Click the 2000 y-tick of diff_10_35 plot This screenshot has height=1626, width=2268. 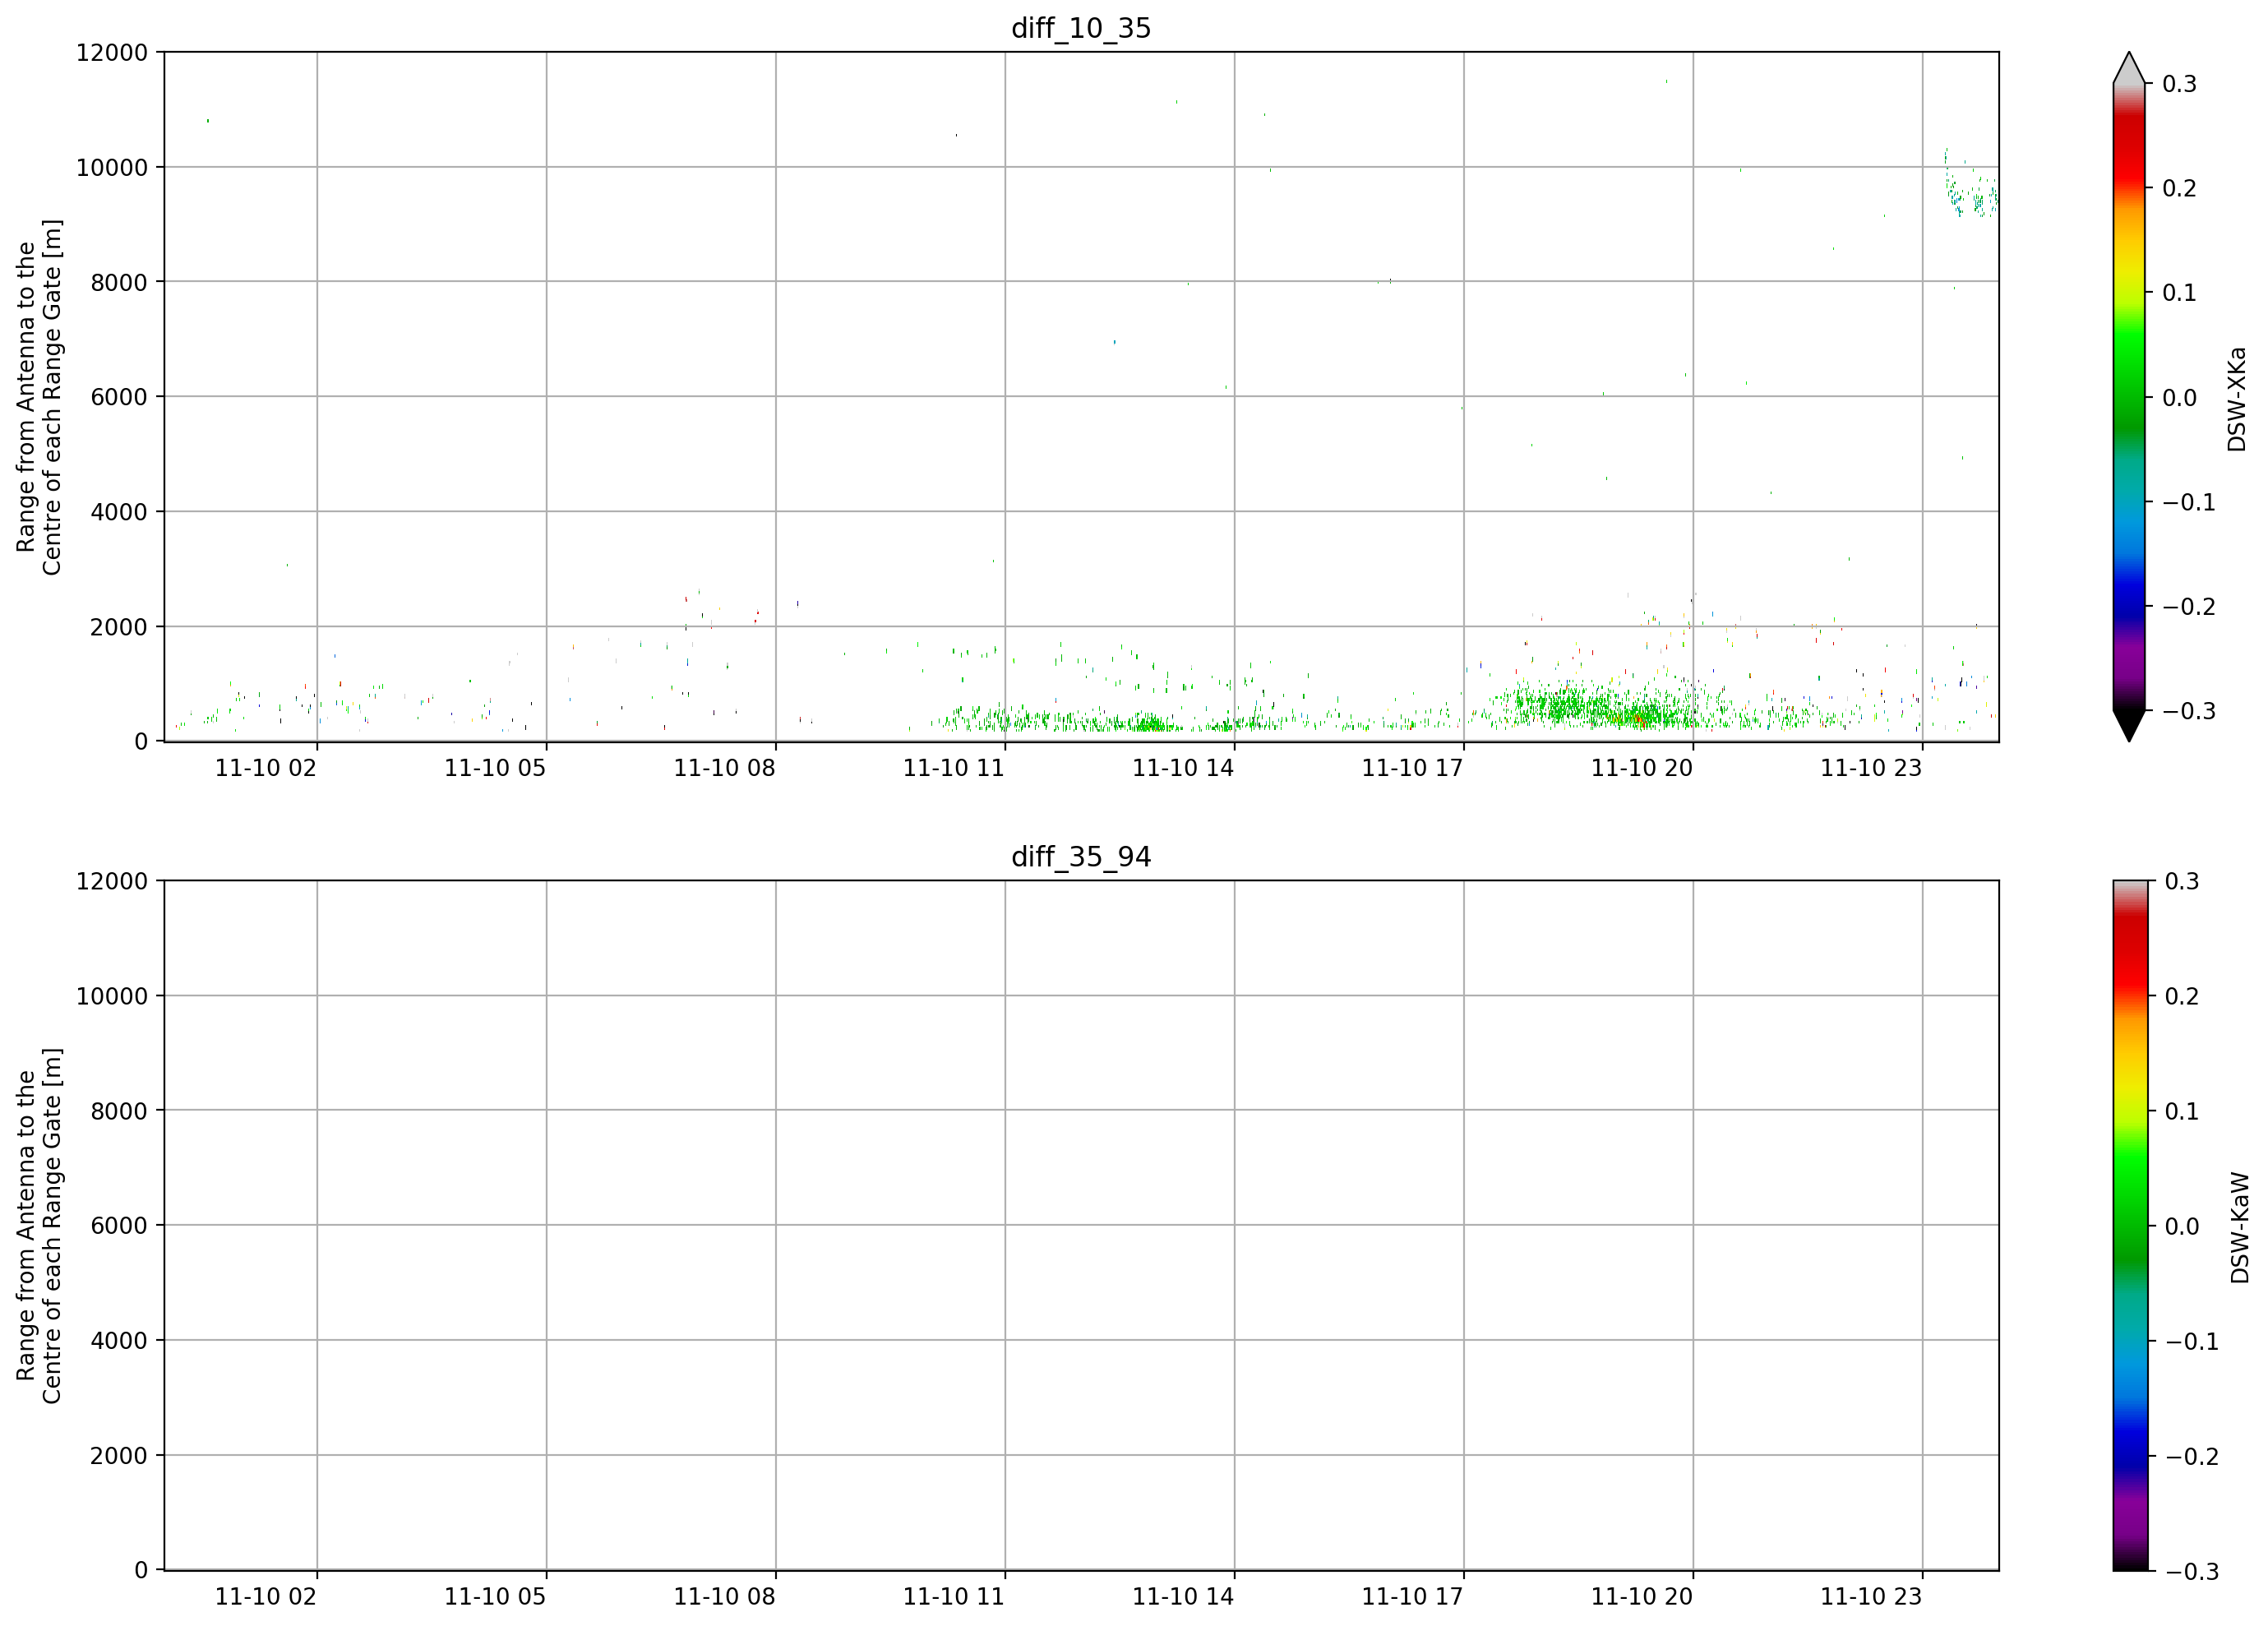tap(119, 627)
